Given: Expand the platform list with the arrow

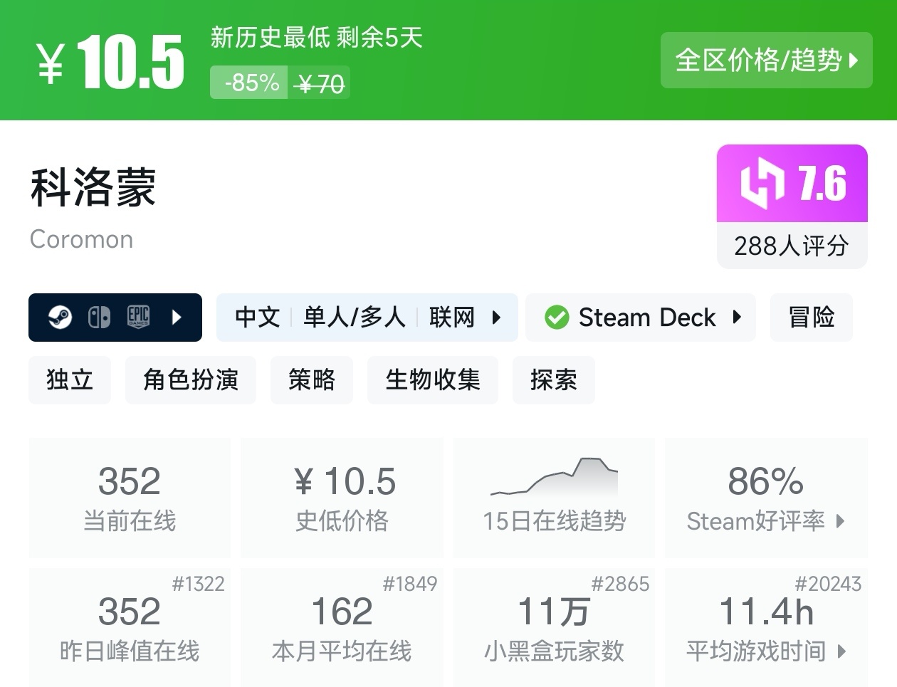Looking at the screenshot, I should [177, 318].
